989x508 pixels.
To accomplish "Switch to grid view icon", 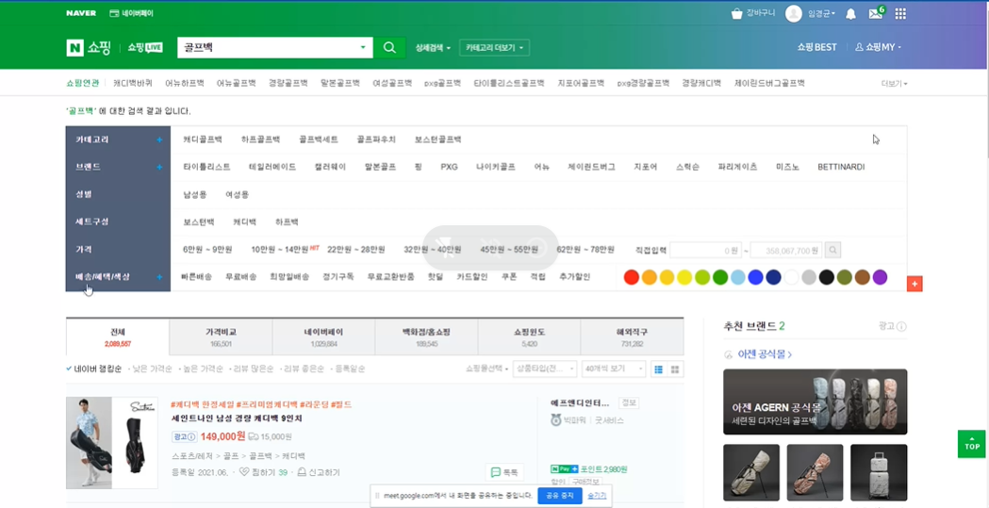I will pos(675,369).
